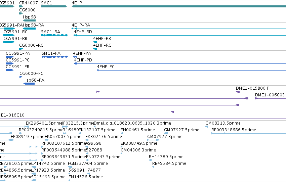Select the LP14742.5prime EST label
This screenshot has height=182, width=286.
click(x=48, y=164)
